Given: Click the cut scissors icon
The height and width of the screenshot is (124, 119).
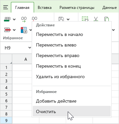Looking at the screenshot, I should tap(96, 19).
